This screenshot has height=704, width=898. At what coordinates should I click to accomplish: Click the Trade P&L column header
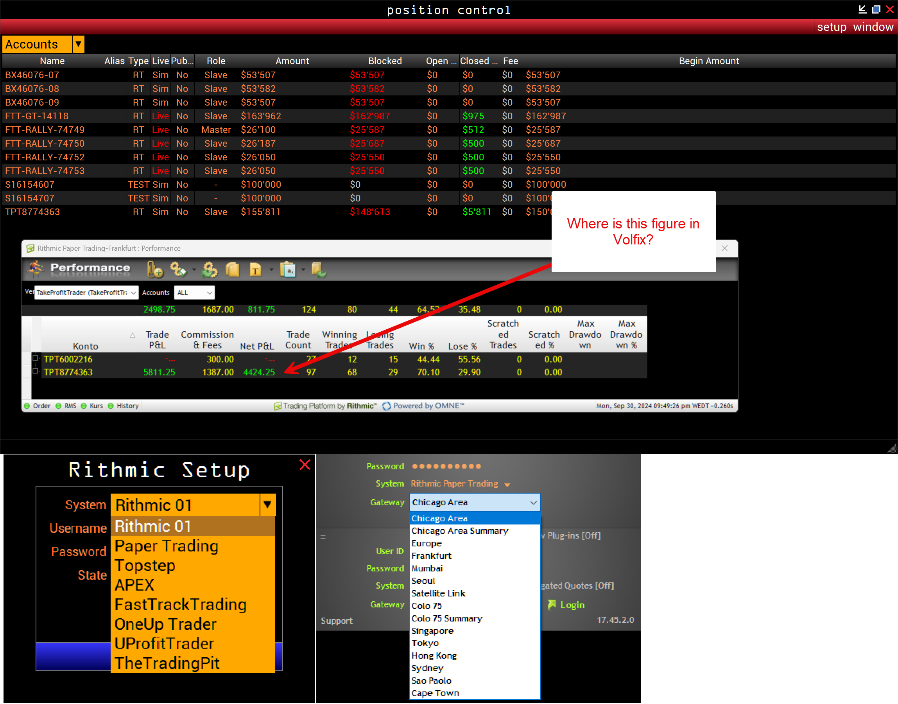[x=157, y=340]
